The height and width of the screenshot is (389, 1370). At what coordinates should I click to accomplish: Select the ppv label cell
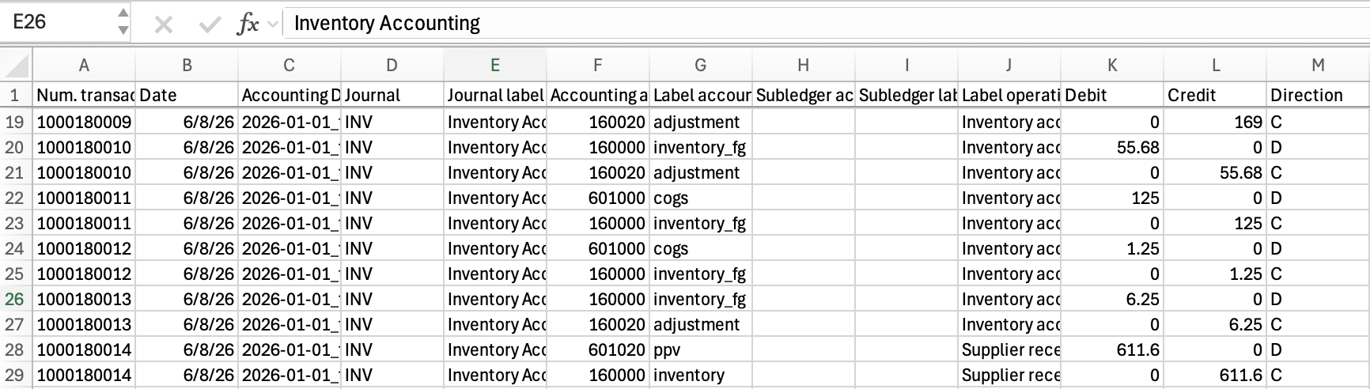pos(701,349)
